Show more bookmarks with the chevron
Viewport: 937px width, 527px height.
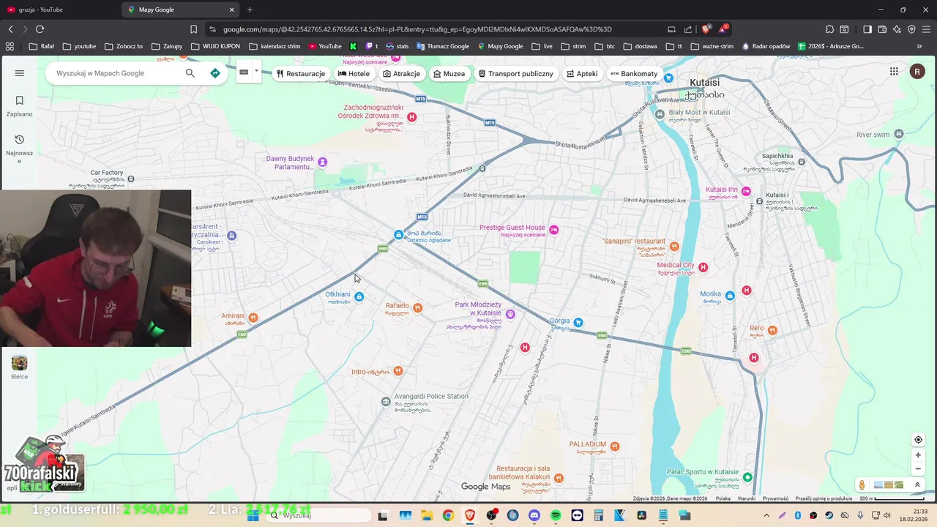[x=919, y=46]
